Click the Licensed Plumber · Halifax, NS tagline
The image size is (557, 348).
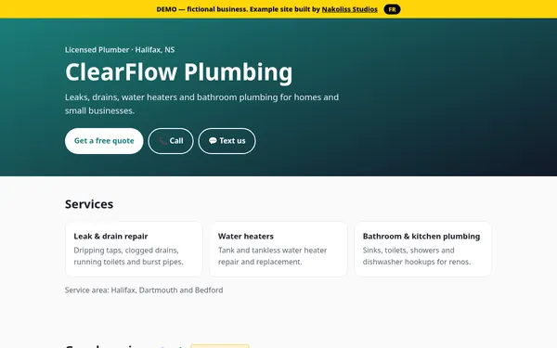tap(120, 50)
